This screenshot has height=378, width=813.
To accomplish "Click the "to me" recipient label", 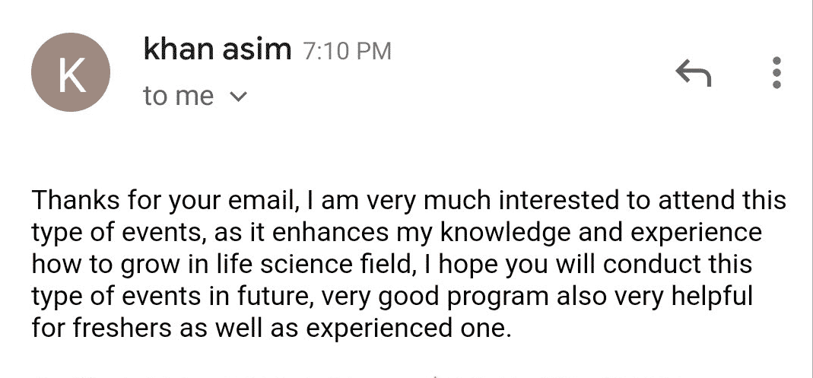I will tap(178, 97).
